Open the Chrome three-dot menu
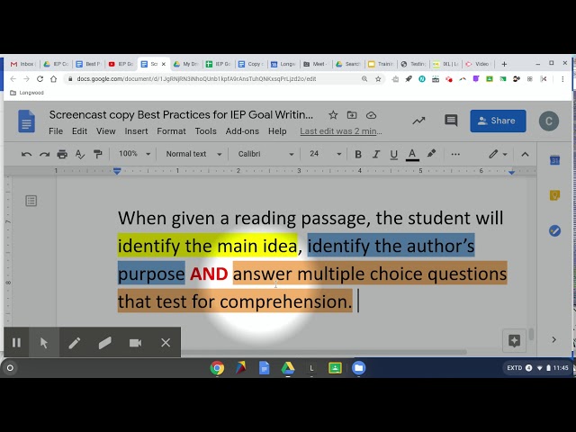Screen dimensions: 576x432 (x=562, y=79)
